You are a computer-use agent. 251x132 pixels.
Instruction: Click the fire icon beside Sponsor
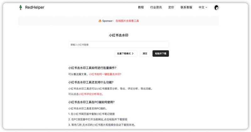point(100,21)
